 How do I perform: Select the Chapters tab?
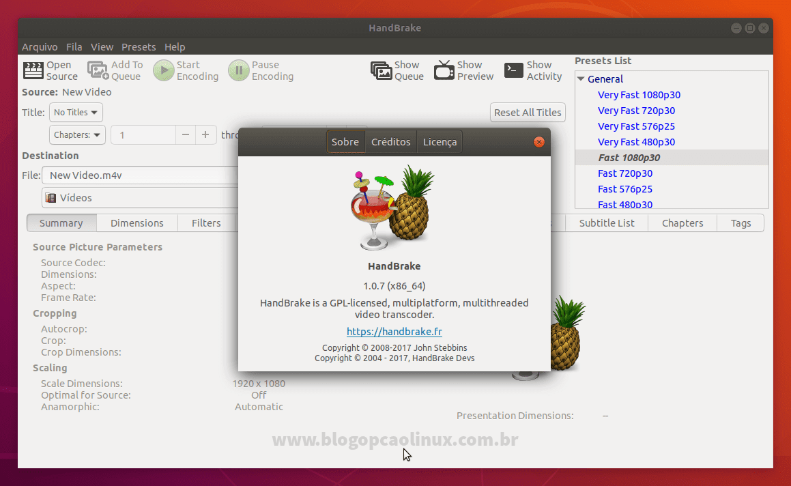682,223
